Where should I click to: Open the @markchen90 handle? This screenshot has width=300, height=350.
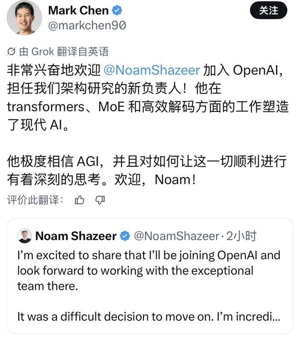tap(87, 25)
